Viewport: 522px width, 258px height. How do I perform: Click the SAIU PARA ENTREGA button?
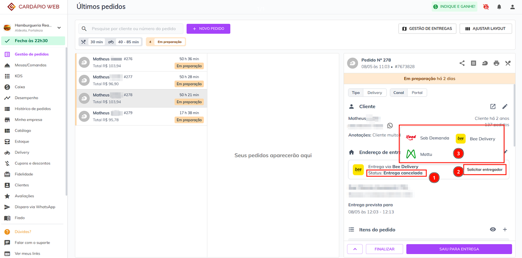click(x=459, y=249)
